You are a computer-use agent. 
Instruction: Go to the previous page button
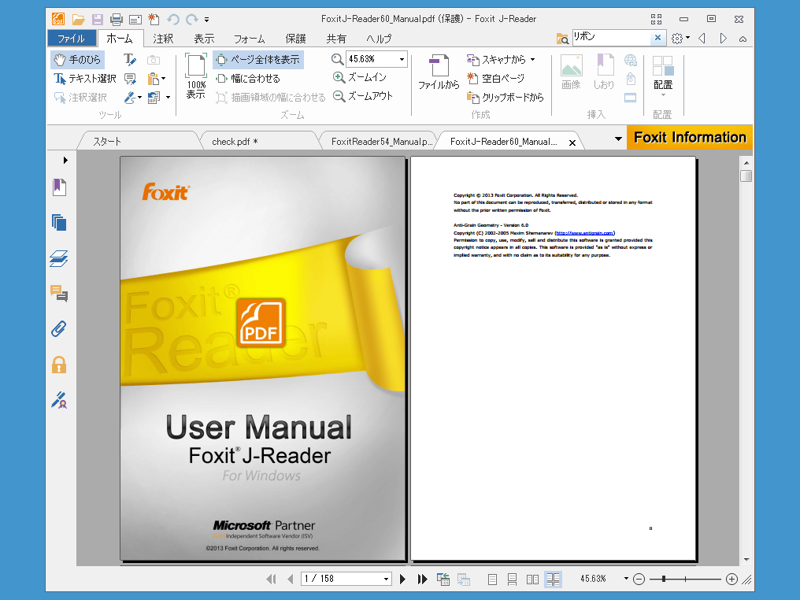click(291, 579)
